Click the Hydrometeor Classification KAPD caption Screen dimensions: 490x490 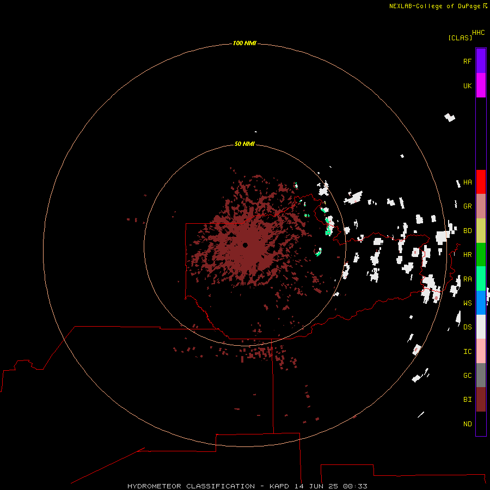click(247, 486)
